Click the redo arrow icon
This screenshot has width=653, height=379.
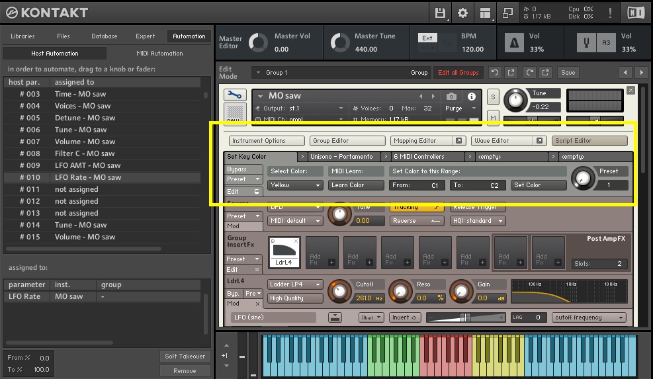529,73
